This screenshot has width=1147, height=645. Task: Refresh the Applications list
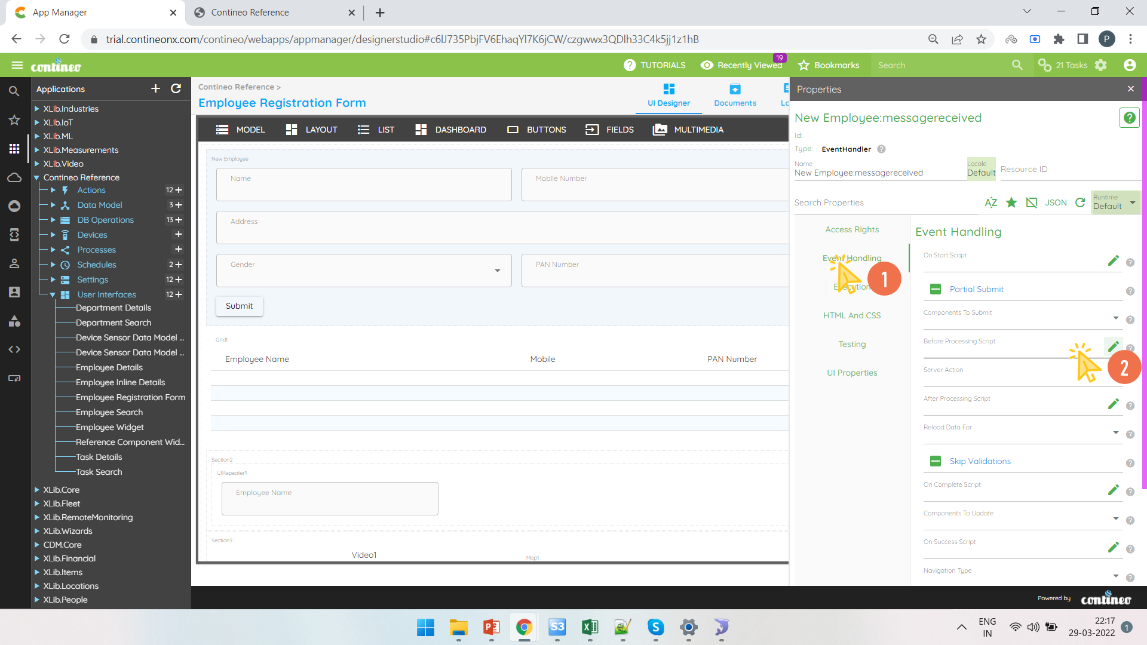[x=176, y=88]
